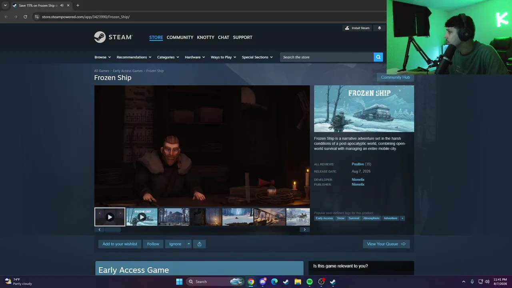Open the KNOTTY profile menu

(206, 37)
